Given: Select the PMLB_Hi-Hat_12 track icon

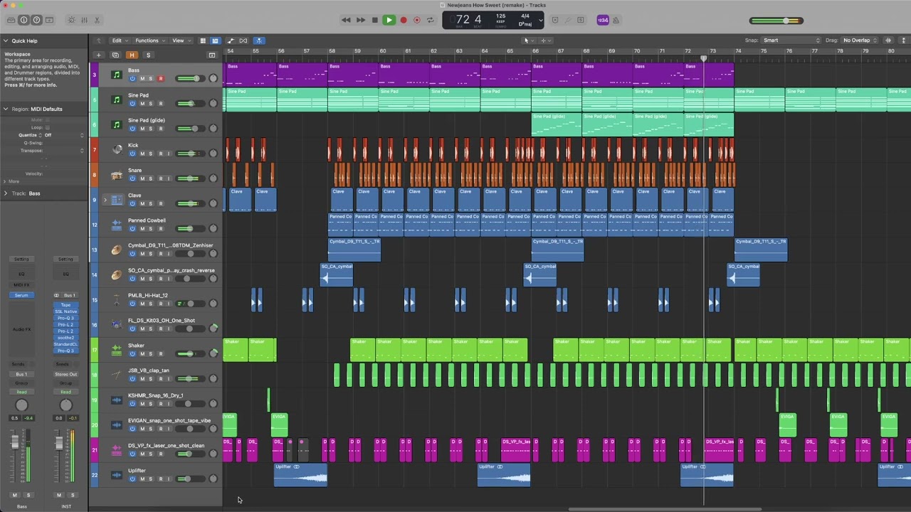Looking at the screenshot, I should 117,299.
